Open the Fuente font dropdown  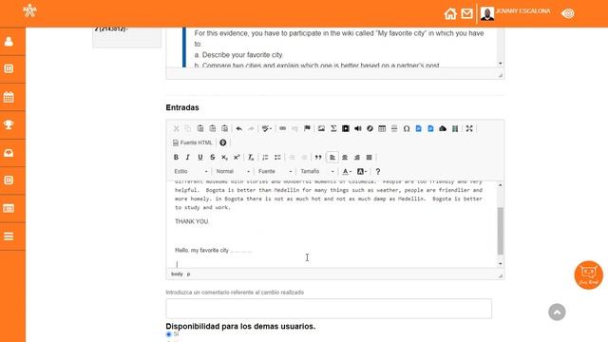(275, 171)
